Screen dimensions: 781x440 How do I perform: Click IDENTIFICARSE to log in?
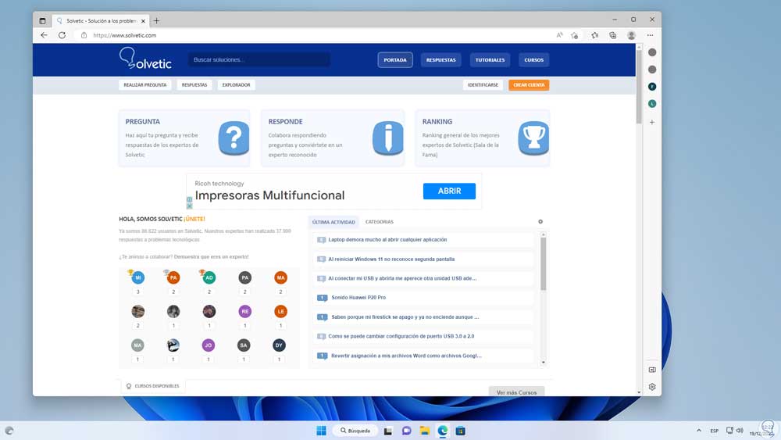(x=483, y=84)
